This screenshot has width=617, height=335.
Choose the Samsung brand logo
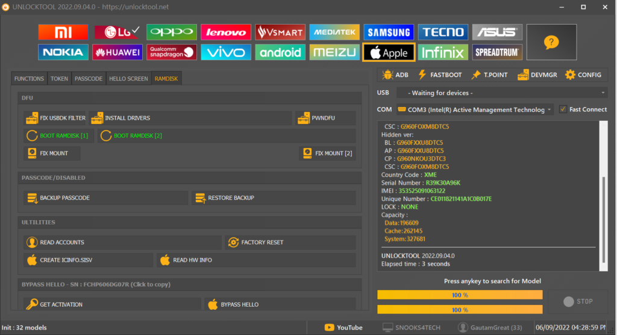click(389, 32)
